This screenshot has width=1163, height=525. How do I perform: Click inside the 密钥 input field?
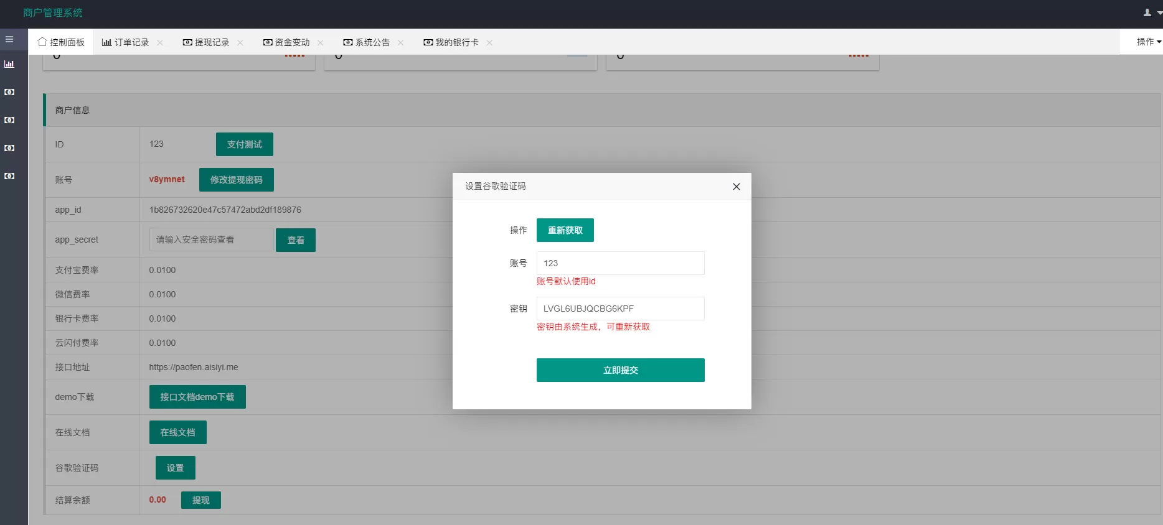[620, 309]
